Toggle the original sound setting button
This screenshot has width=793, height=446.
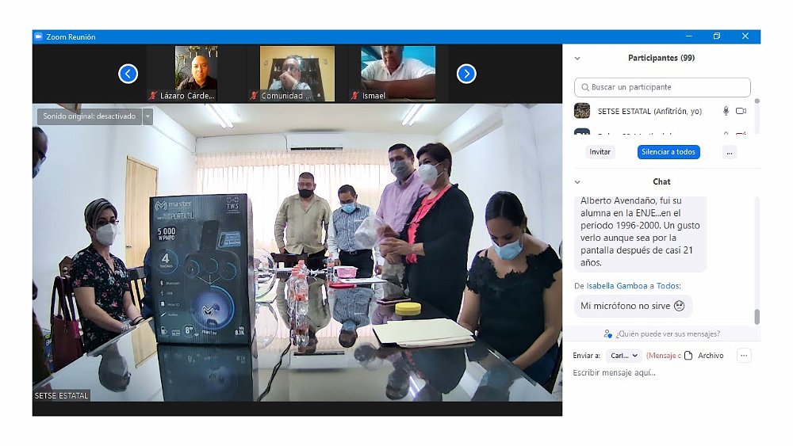pyautogui.click(x=89, y=116)
